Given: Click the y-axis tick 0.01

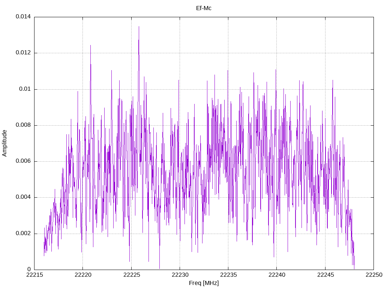Looking at the screenshot, I should (25, 89).
